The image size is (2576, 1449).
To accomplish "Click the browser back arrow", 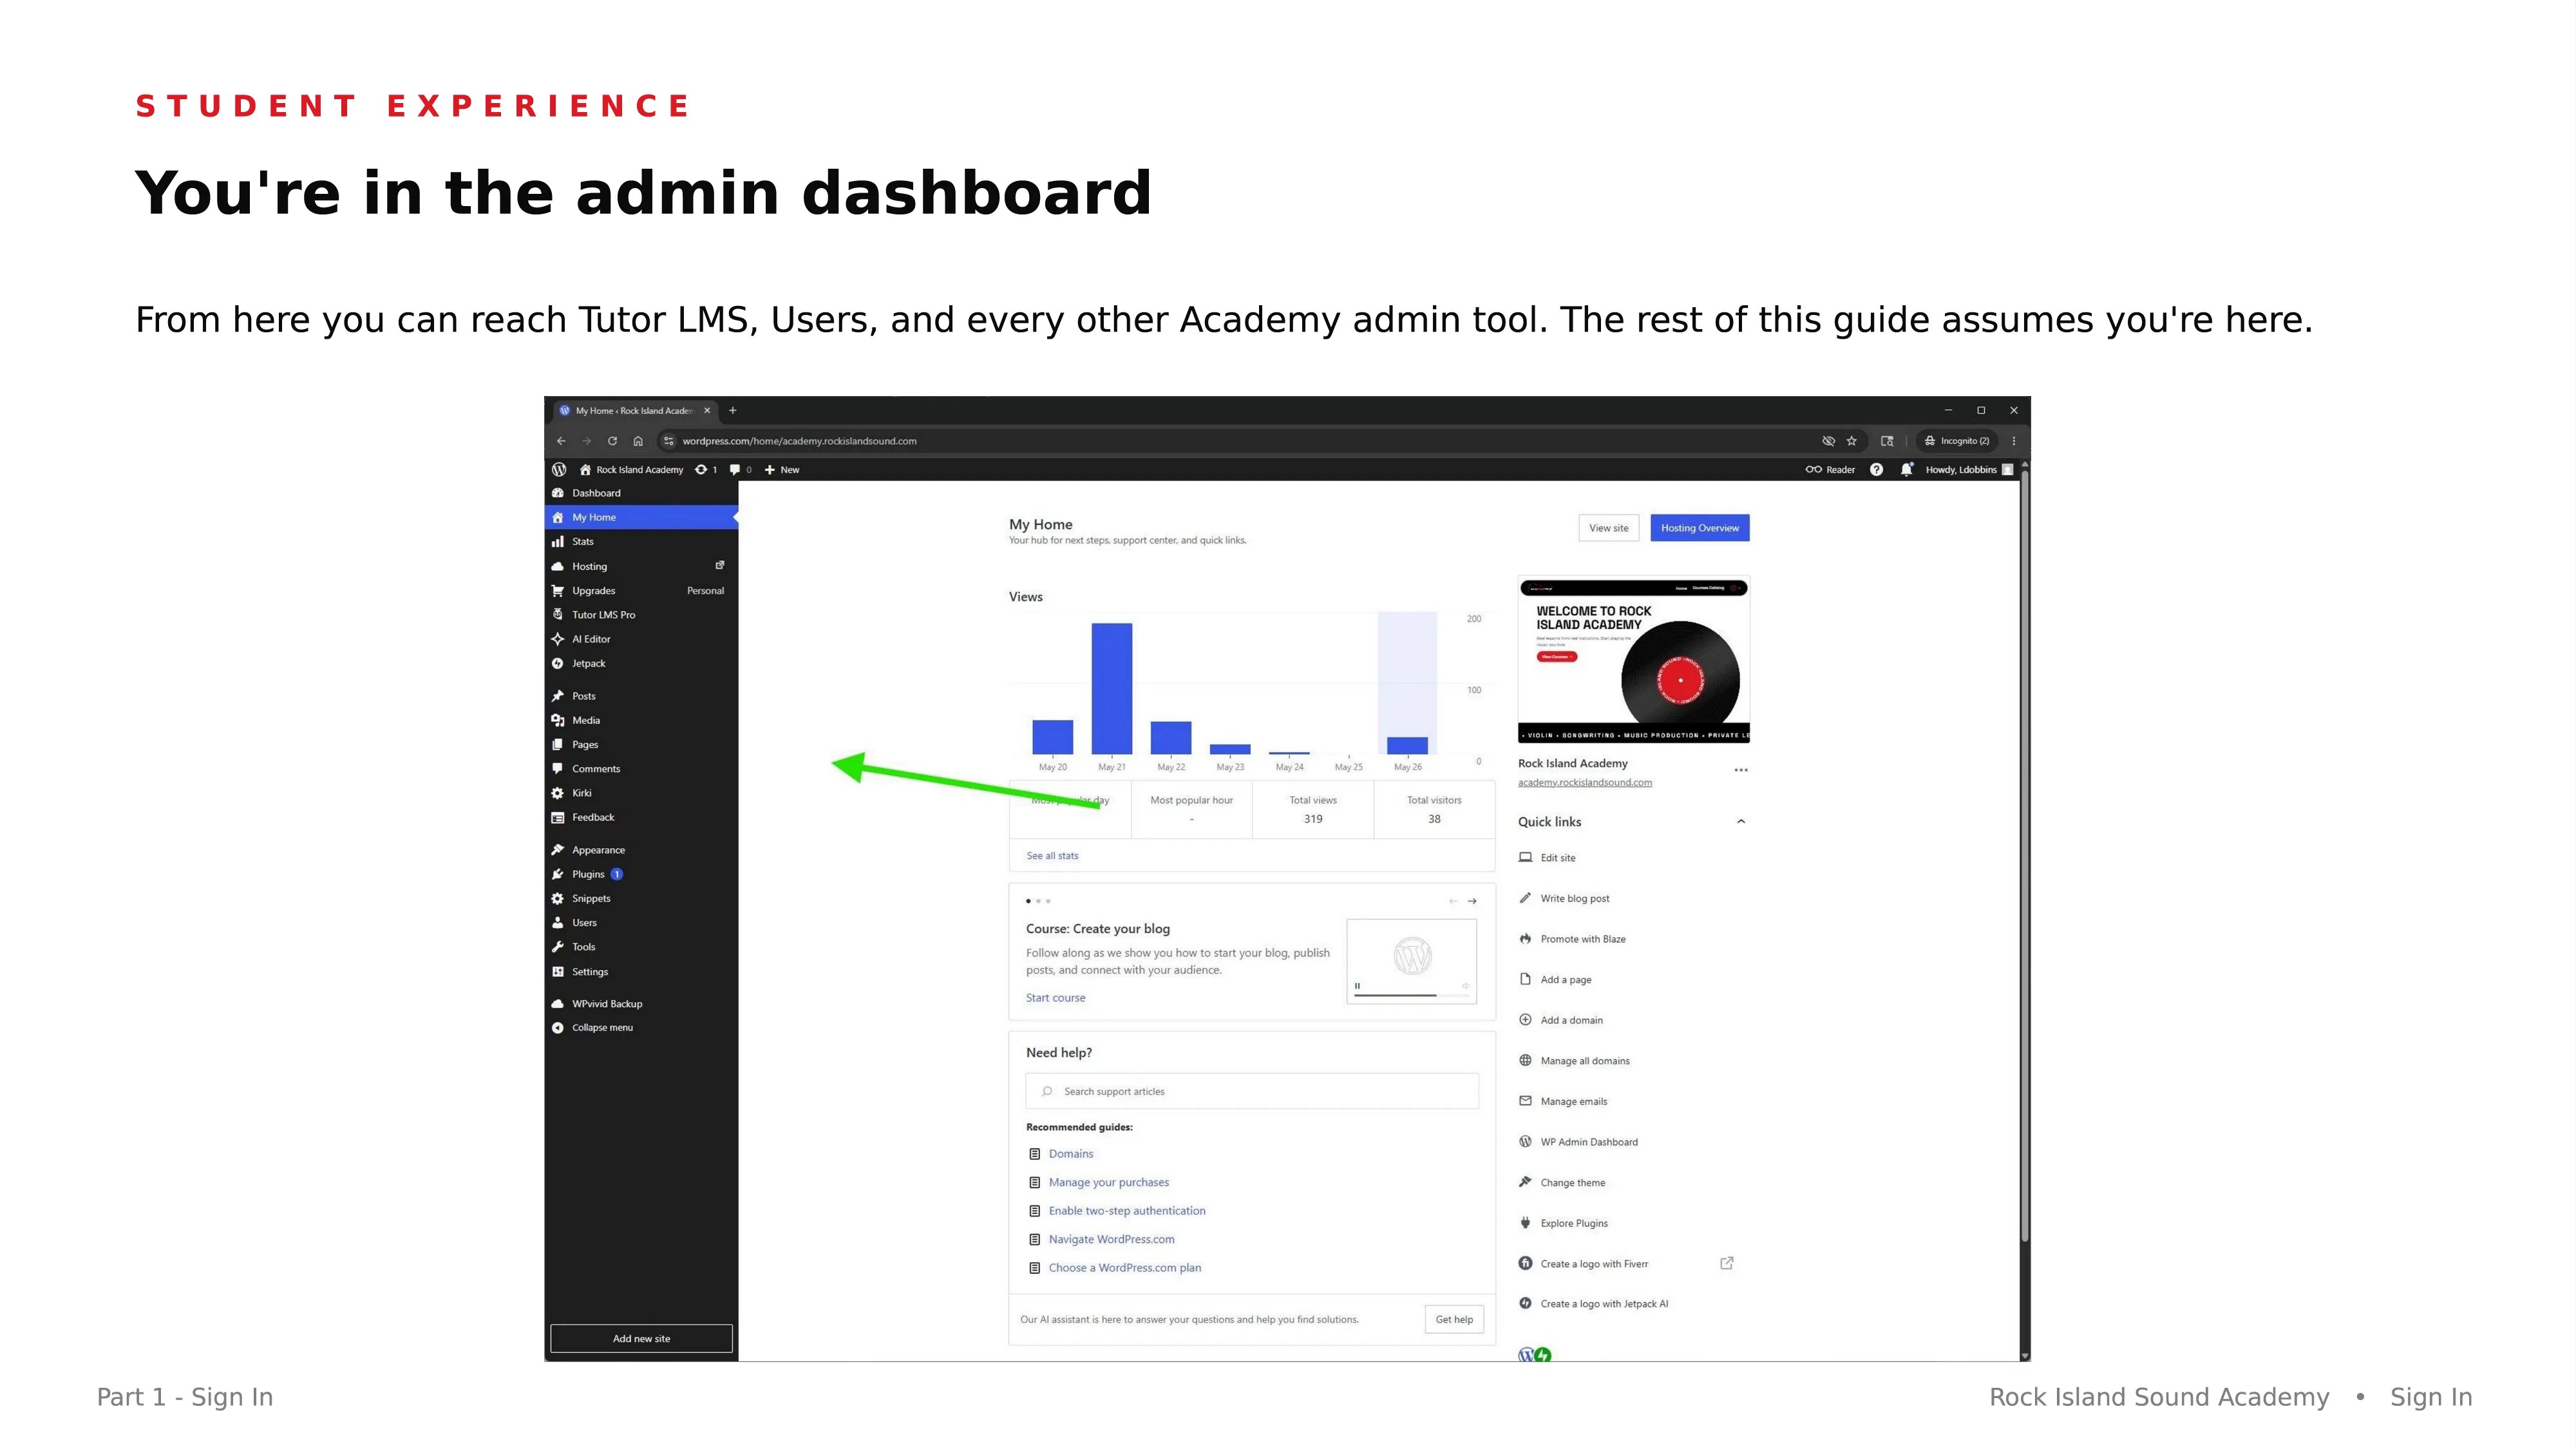I will 561,441.
